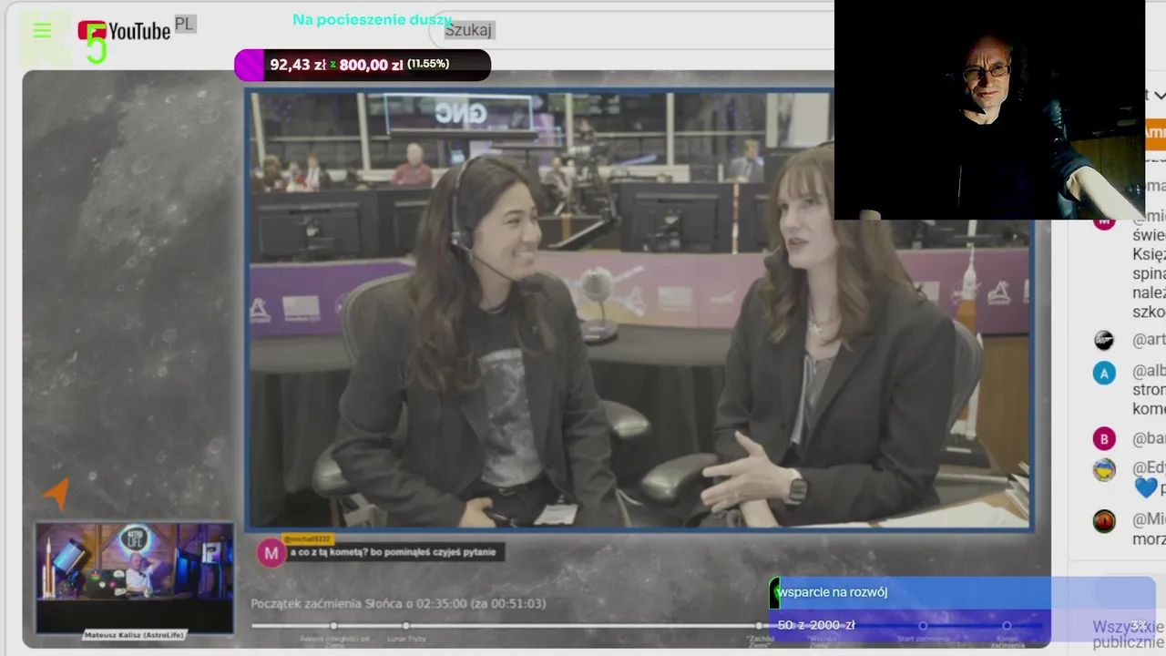
Task: Go to the YouTube home logo
Action: (x=124, y=32)
